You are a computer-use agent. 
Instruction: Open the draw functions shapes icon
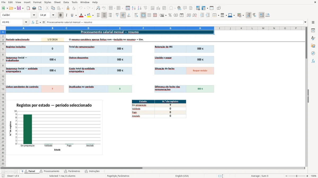click(x=219, y=8)
